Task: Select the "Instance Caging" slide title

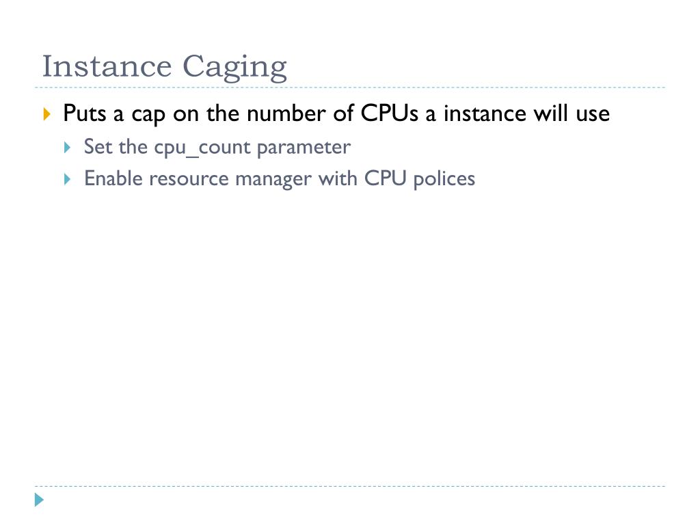Action: pos(164,67)
